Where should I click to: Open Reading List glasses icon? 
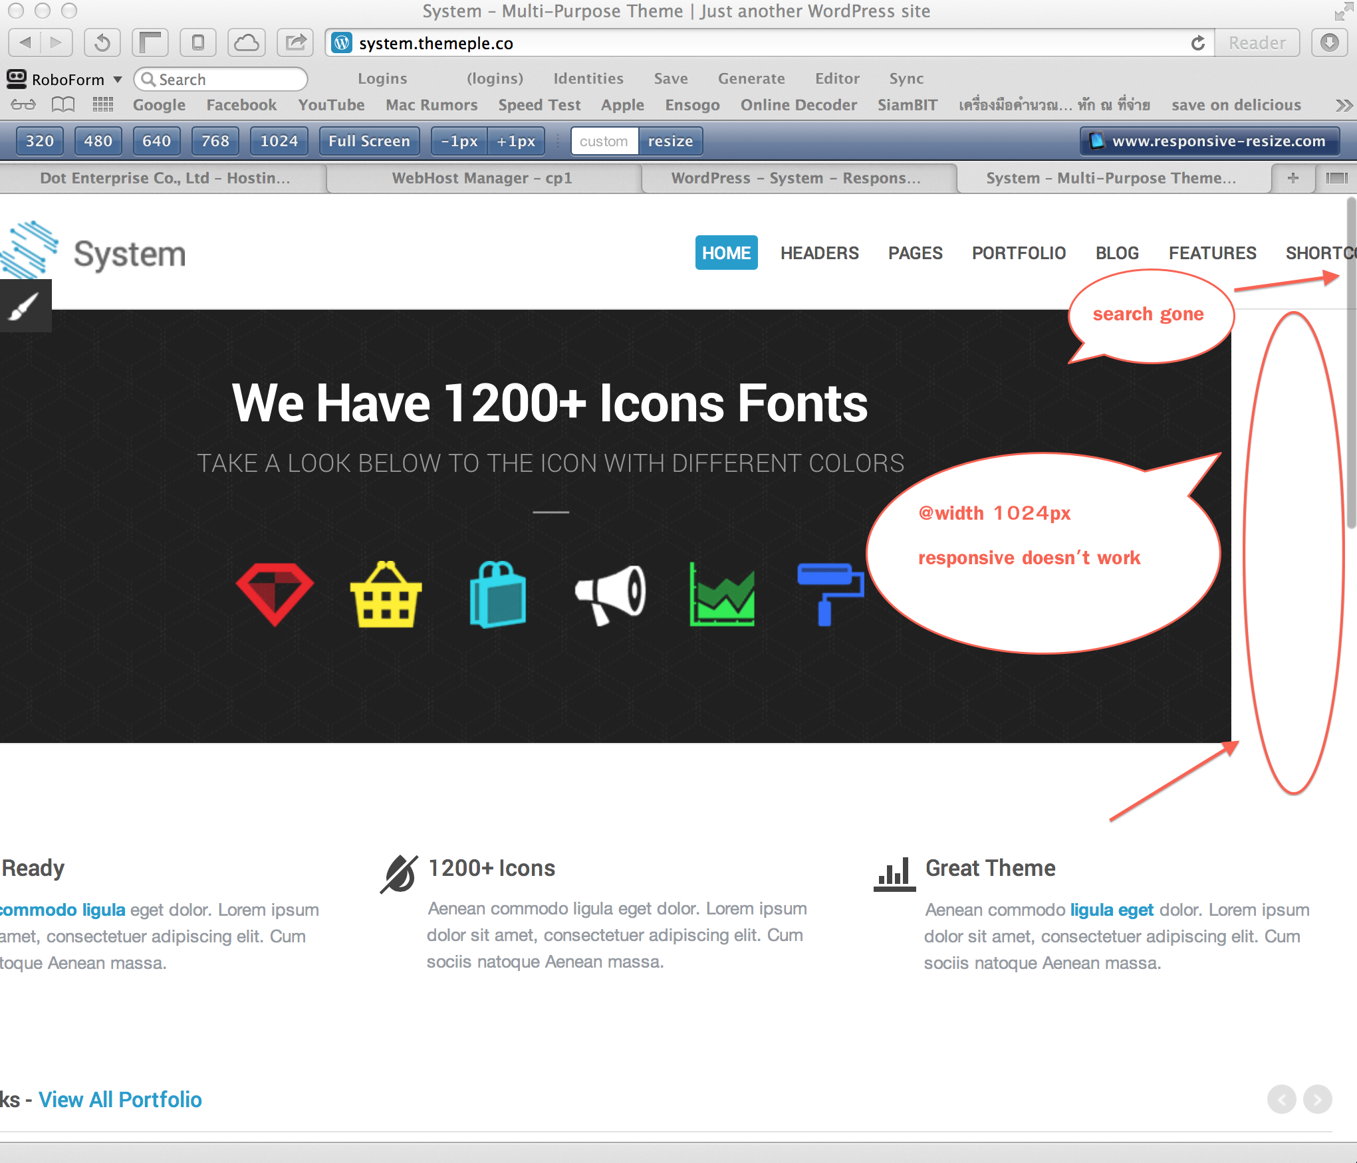(23, 105)
